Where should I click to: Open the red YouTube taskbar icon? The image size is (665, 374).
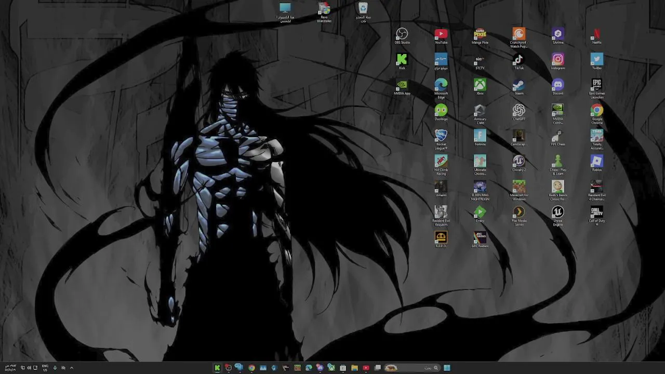366,368
